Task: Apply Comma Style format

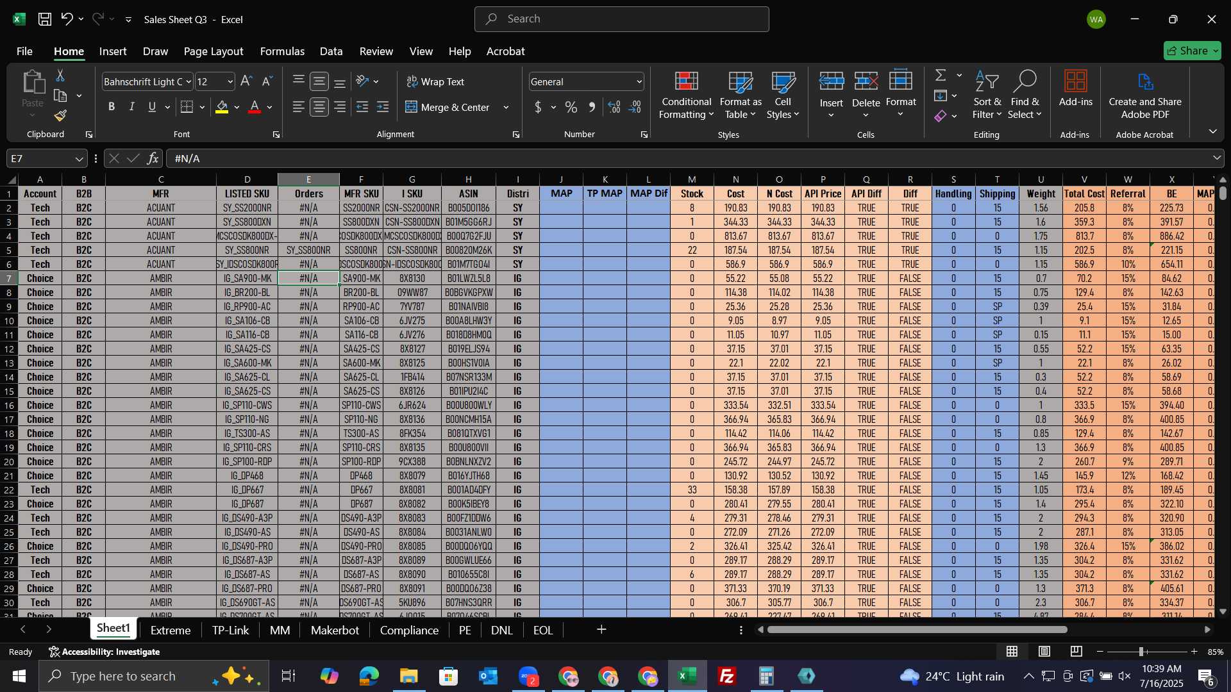Action: [592, 107]
